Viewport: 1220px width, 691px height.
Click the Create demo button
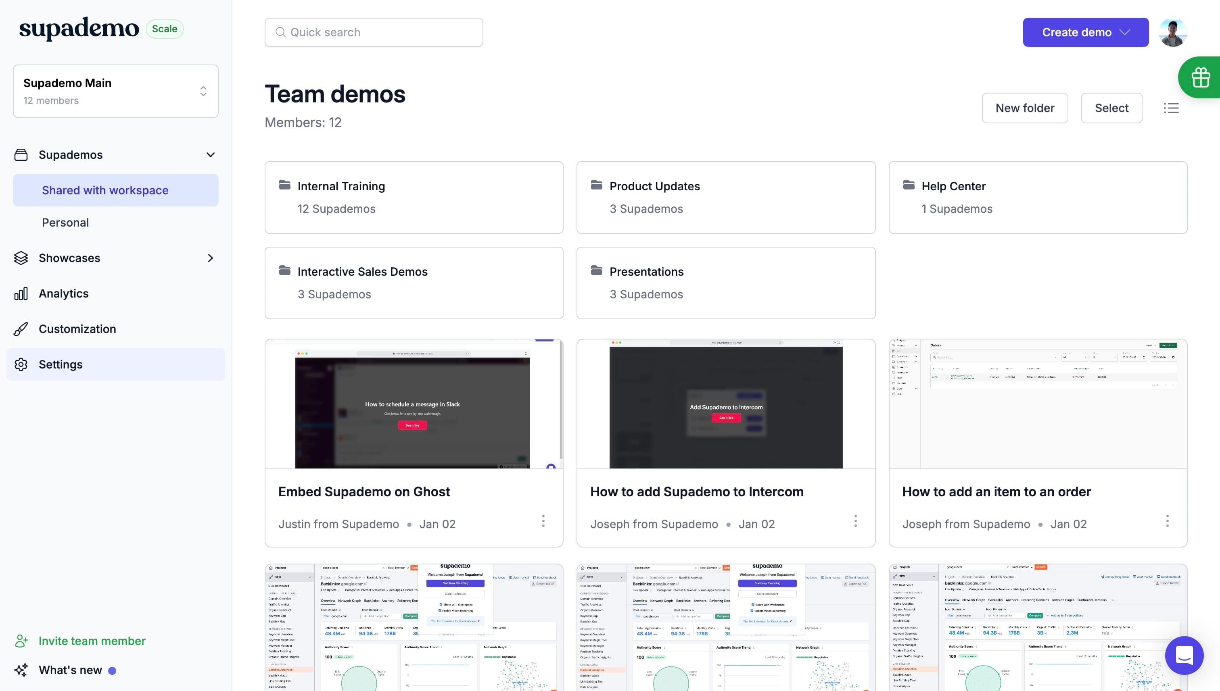[1086, 32]
